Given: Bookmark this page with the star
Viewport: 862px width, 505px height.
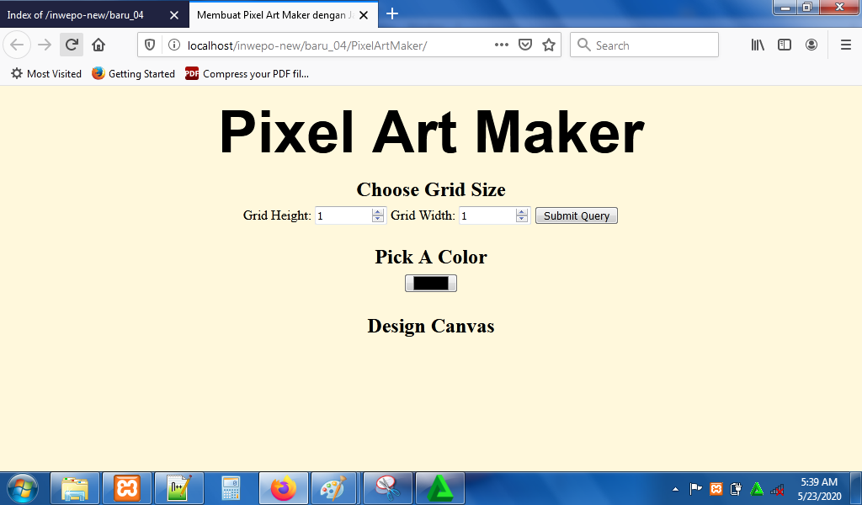Looking at the screenshot, I should 549,45.
